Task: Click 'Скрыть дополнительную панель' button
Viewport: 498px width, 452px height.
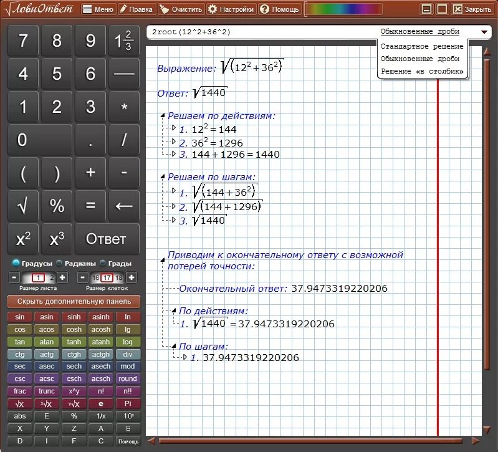Action: (74, 302)
